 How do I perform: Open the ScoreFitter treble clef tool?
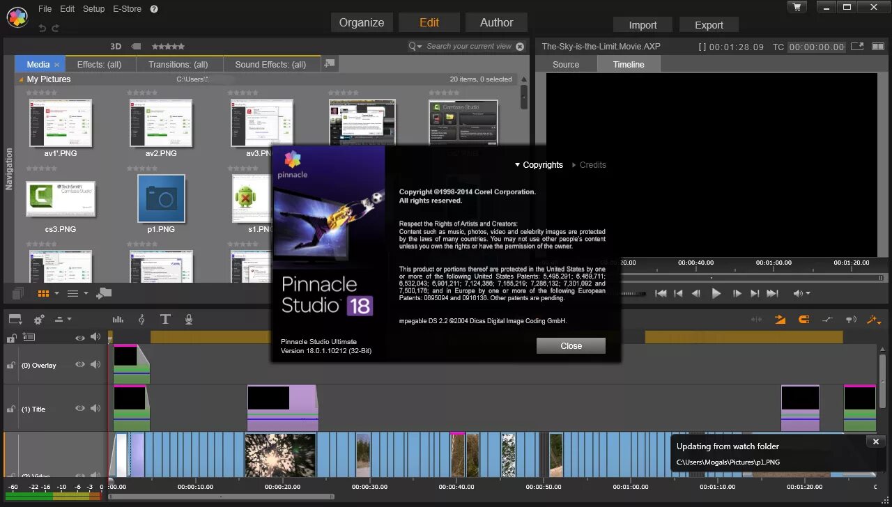click(141, 319)
